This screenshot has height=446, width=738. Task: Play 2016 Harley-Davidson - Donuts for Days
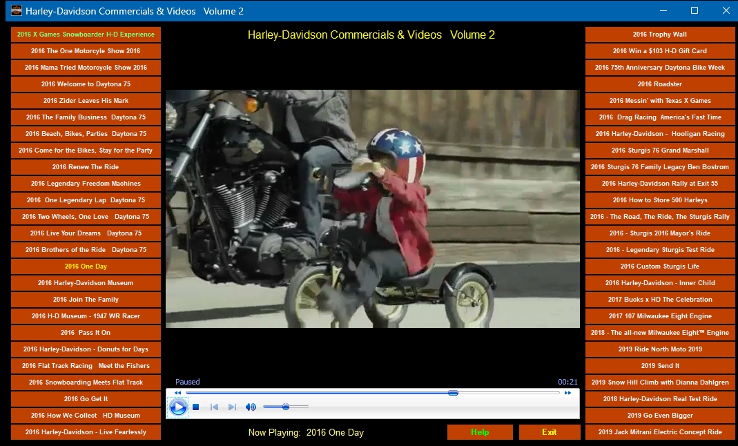click(86, 349)
